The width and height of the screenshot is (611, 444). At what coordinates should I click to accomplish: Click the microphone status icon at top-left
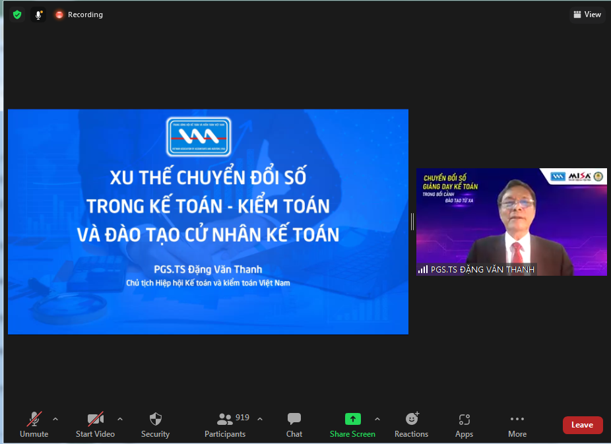[38, 14]
